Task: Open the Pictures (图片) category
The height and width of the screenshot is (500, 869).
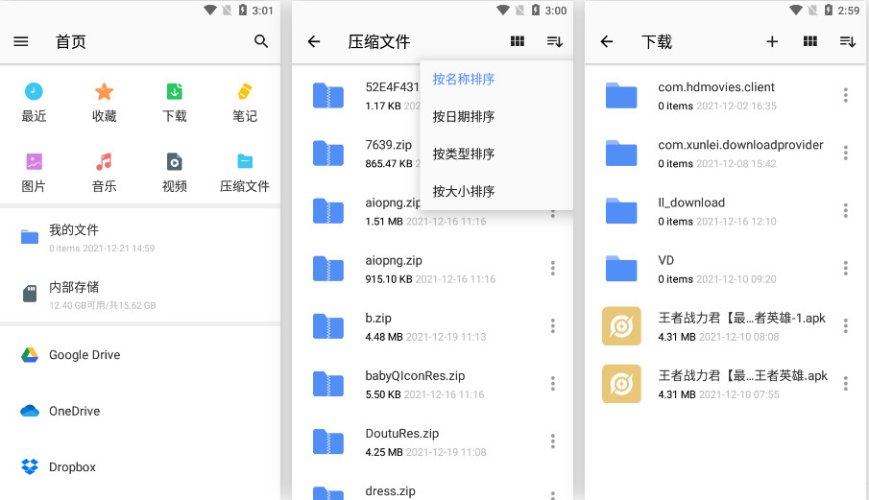Action: coord(34,174)
